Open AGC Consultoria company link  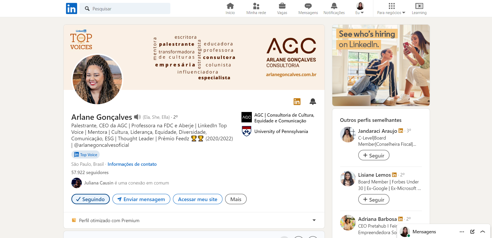pyautogui.click(x=284, y=118)
